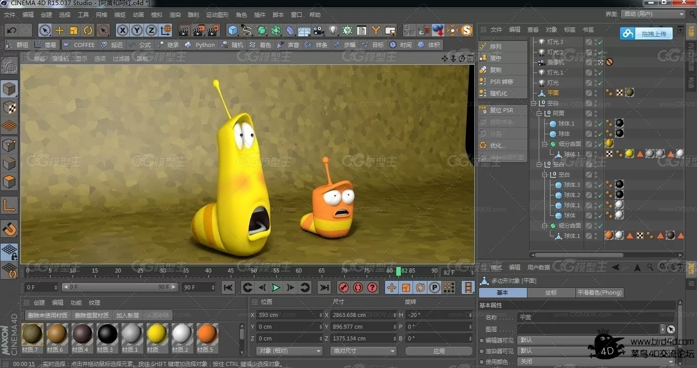Play the animation forward

276,288
